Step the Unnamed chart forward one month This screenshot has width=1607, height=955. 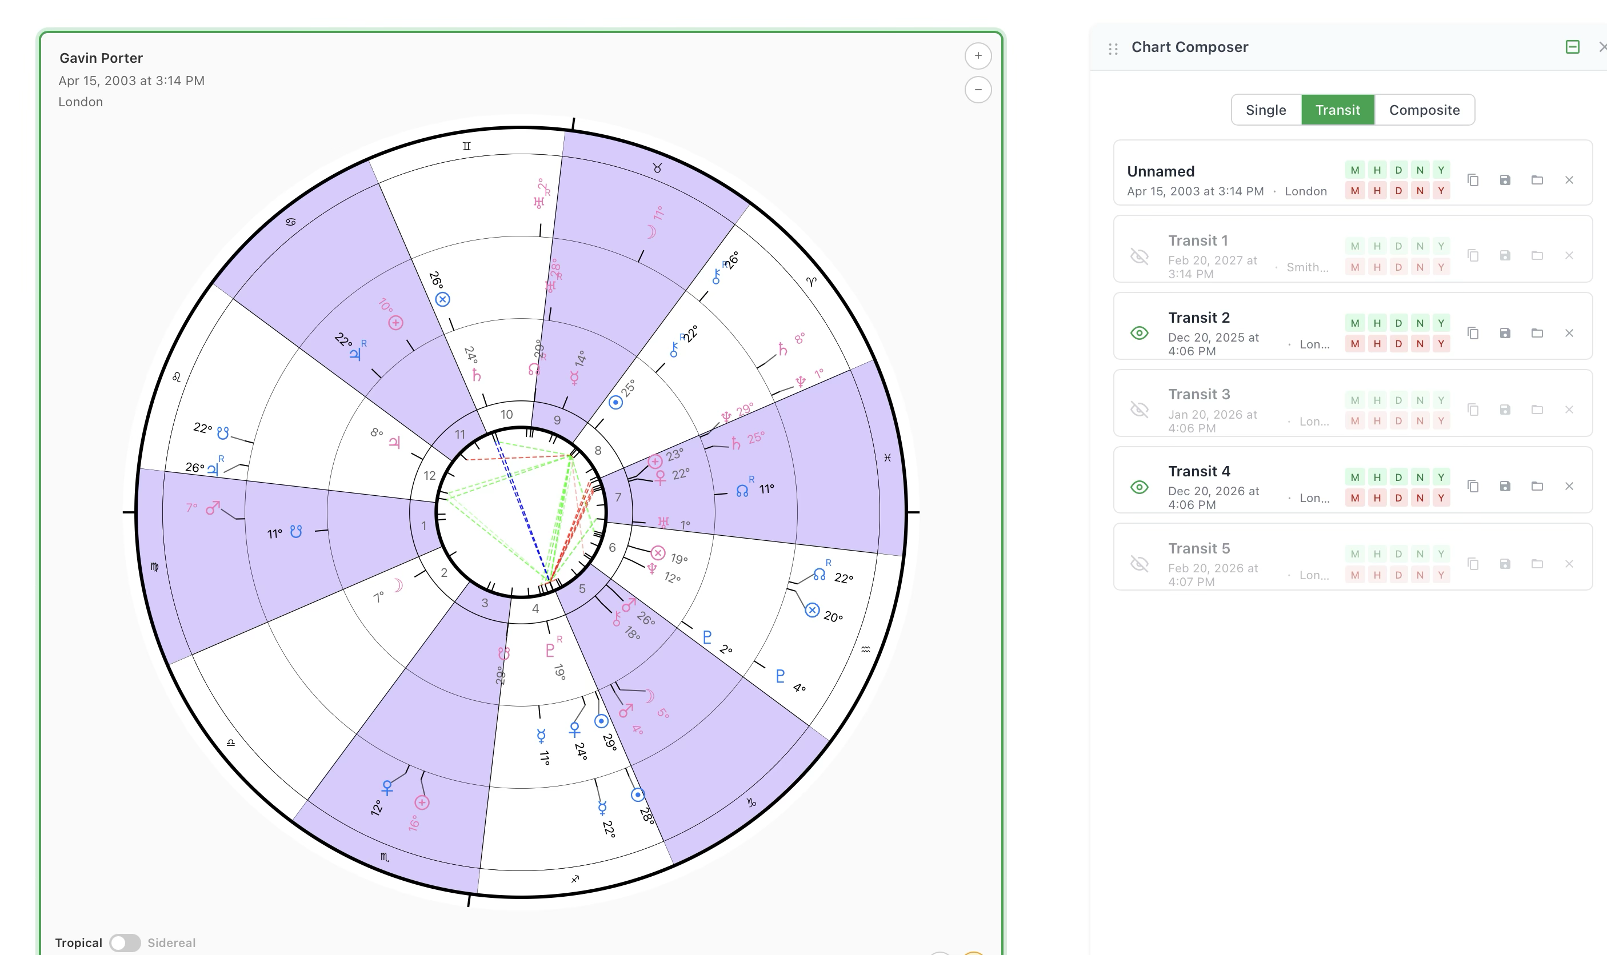pyautogui.click(x=1355, y=170)
